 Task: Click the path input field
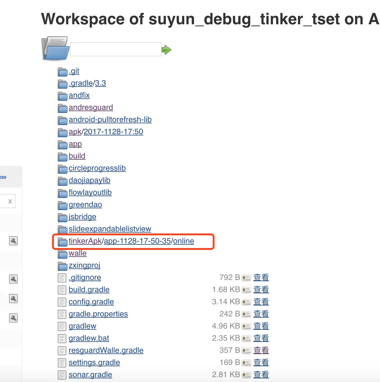tap(116, 49)
